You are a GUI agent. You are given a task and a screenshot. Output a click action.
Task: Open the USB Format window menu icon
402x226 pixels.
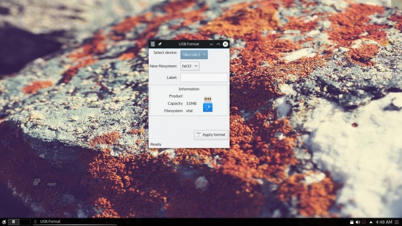pos(153,44)
